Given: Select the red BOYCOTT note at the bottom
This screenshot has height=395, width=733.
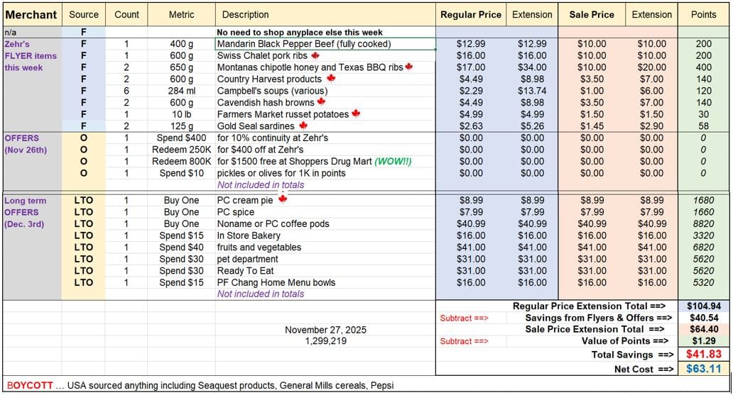Looking at the screenshot, I should (28, 385).
